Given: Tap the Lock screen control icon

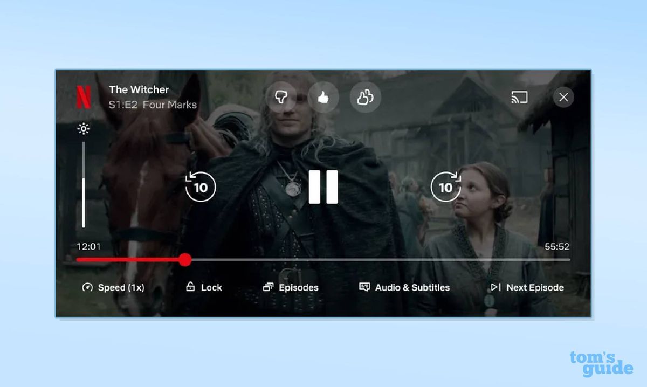Looking at the screenshot, I should pos(204,287).
